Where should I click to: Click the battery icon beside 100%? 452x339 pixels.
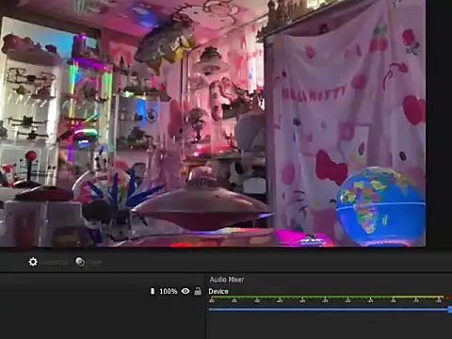pyautogui.click(x=153, y=291)
